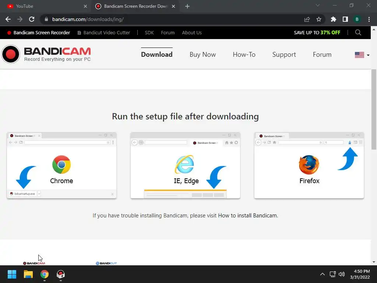Screen dimensions: 377x283
Task: Open the SDK link in top bar
Action: (x=149, y=33)
